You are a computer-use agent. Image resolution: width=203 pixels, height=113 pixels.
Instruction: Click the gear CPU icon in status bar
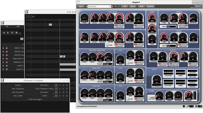(196, 106)
